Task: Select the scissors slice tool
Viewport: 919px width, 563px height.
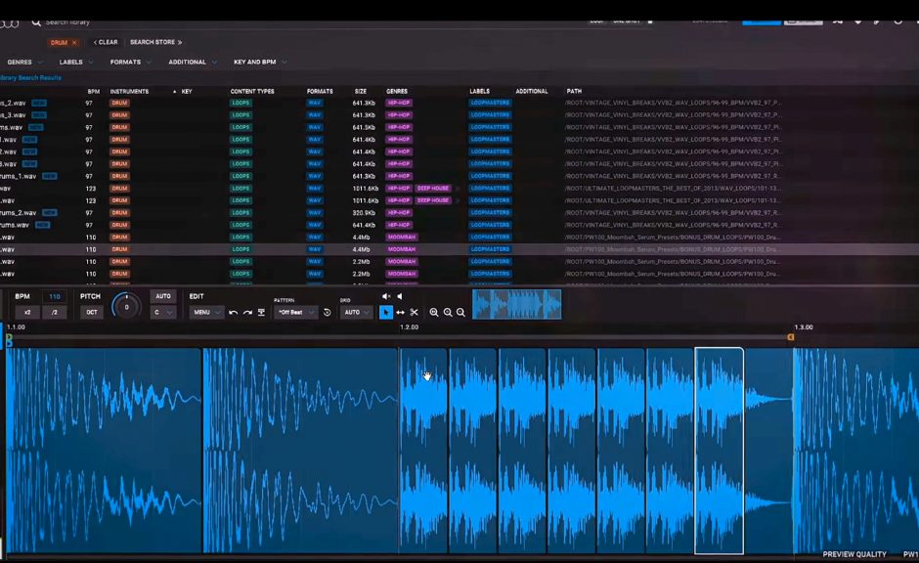Action: click(414, 312)
